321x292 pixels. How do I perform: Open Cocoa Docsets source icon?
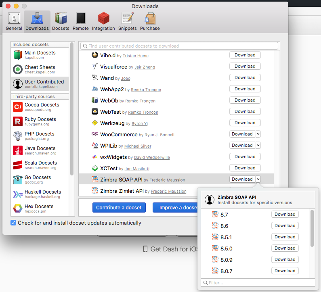(x=18, y=107)
